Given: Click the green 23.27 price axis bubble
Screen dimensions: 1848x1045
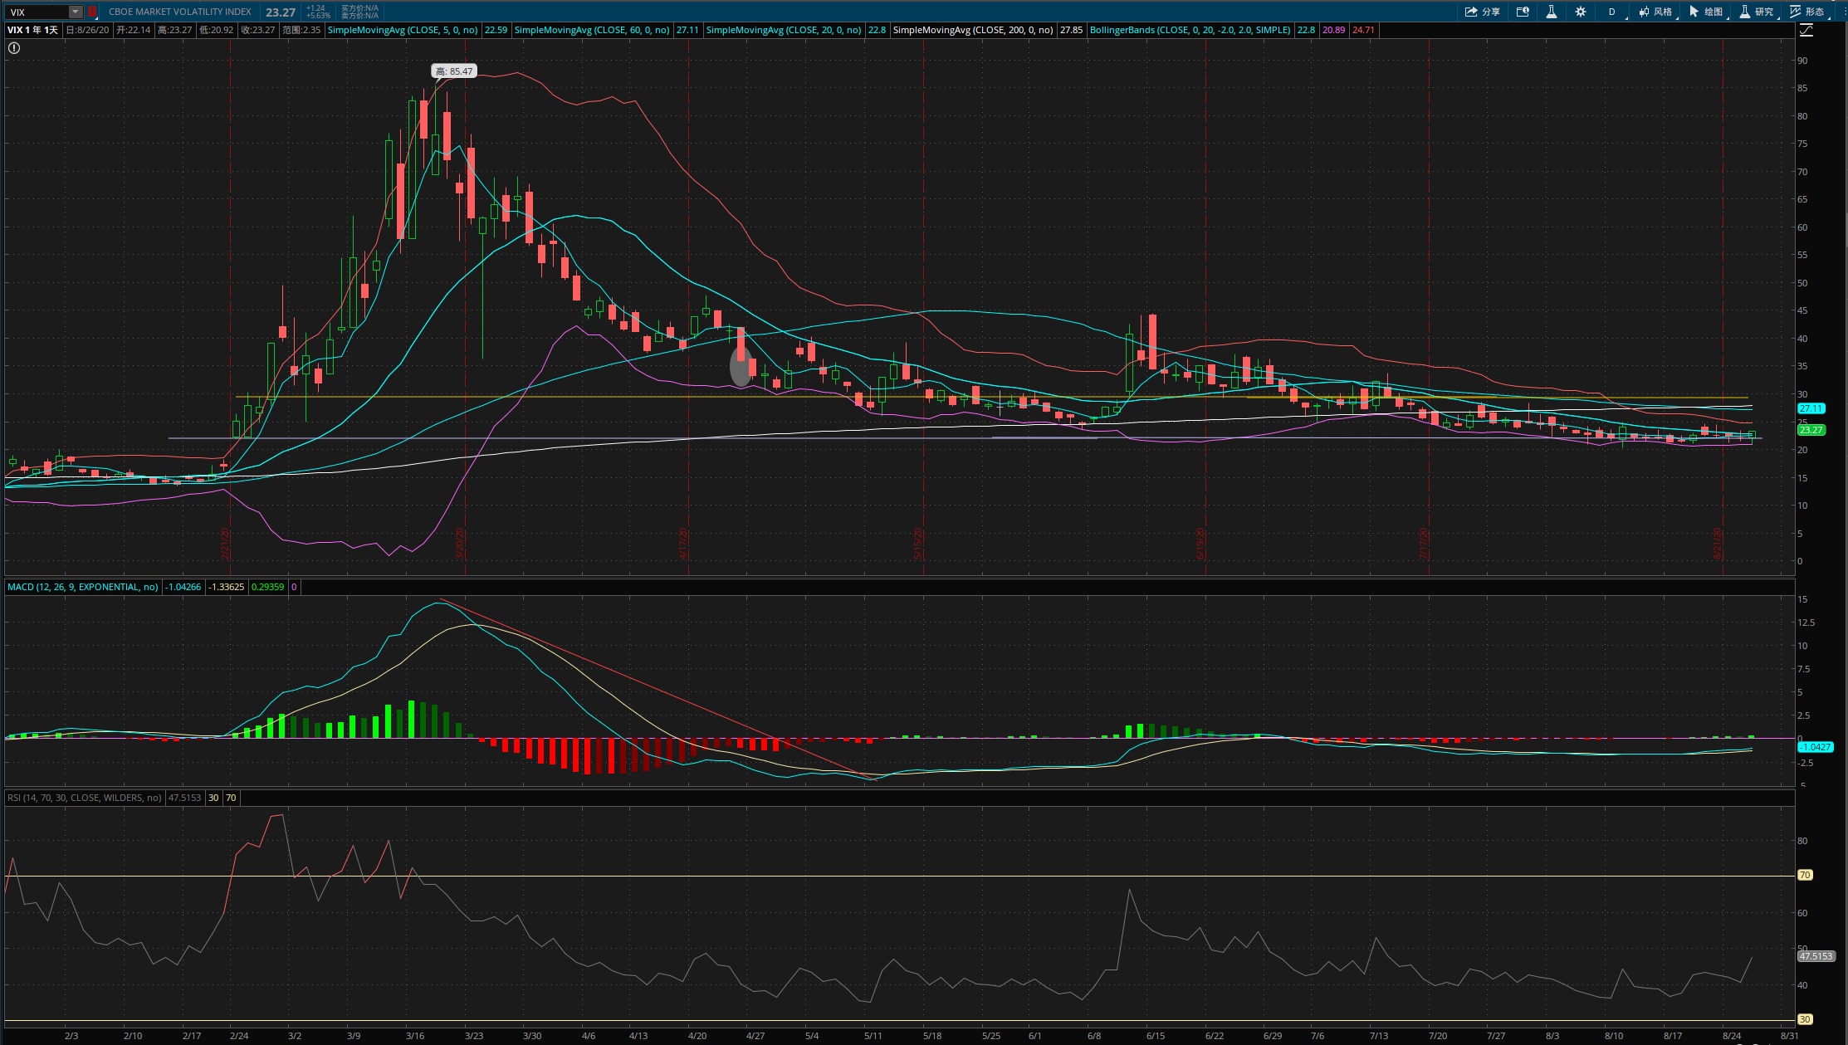Looking at the screenshot, I should [1811, 430].
